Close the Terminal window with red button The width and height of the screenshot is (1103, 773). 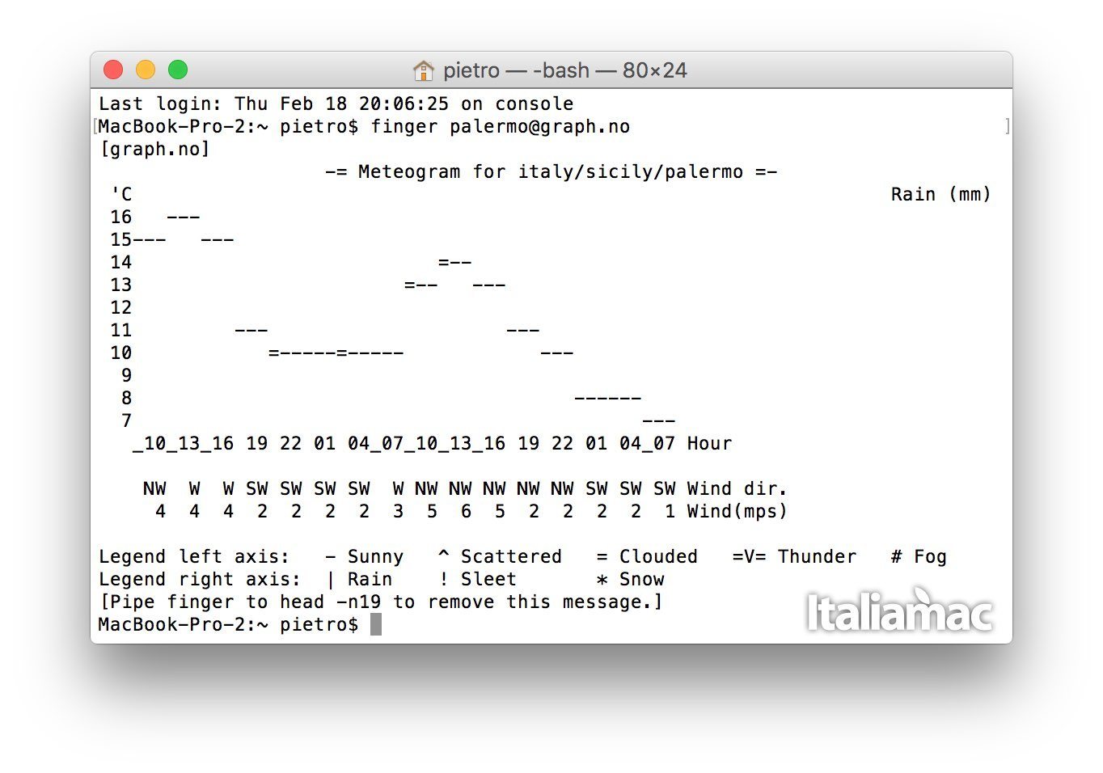coord(113,70)
